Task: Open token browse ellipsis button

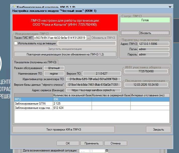Action: click(x=88, y=38)
